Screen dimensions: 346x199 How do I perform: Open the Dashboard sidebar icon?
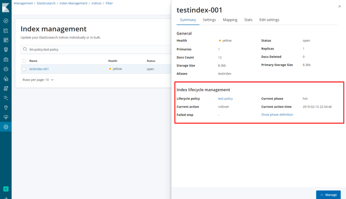point(6,40)
